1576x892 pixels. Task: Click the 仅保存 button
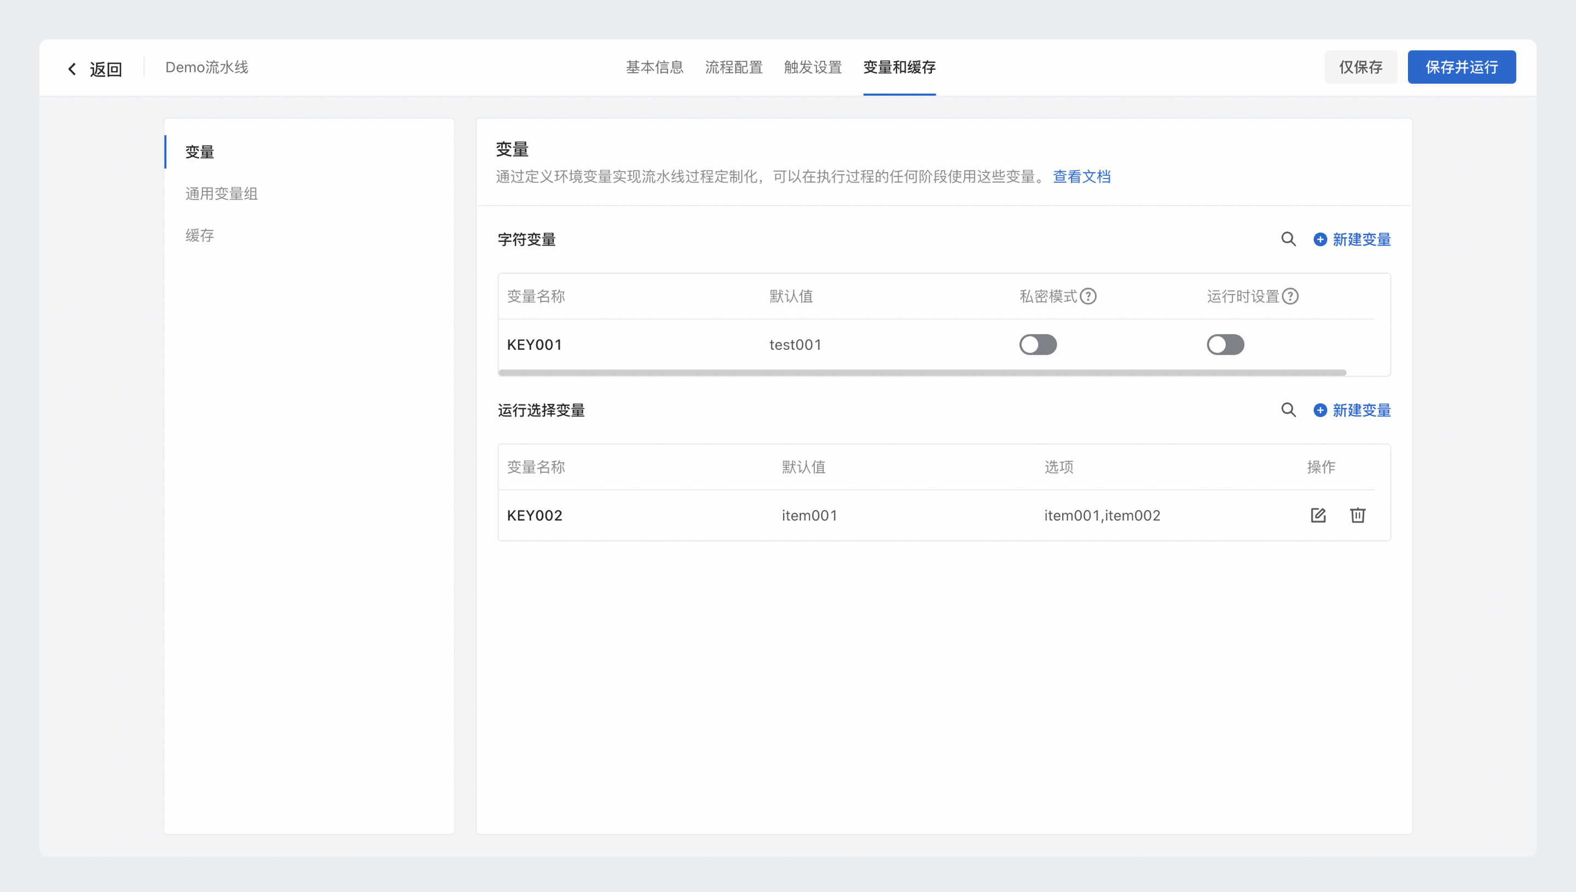click(x=1360, y=67)
